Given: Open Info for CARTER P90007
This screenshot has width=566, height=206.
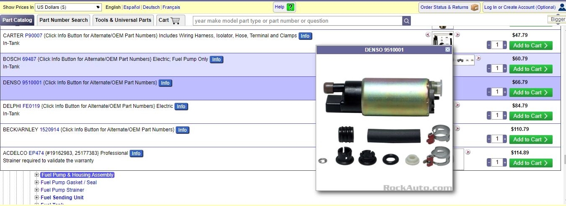Looking at the screenshot, I should pyautogui.click(x=305, y=36).
